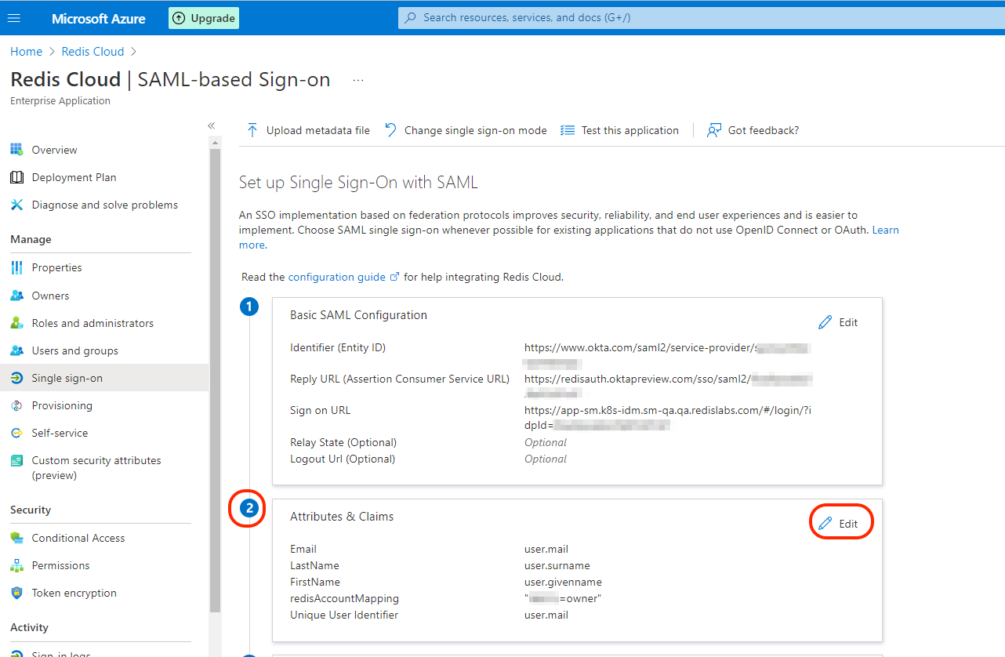The height and width of the screenshot is (657, 1005).
Task: Open Conditional Access settings
Action: point(78,538)
